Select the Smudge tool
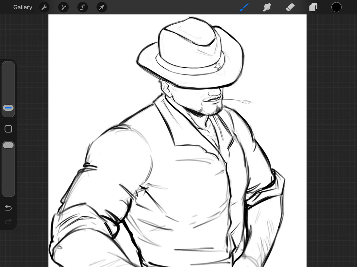The height and width of the screenshot is (267, 357). click(267, 7)
